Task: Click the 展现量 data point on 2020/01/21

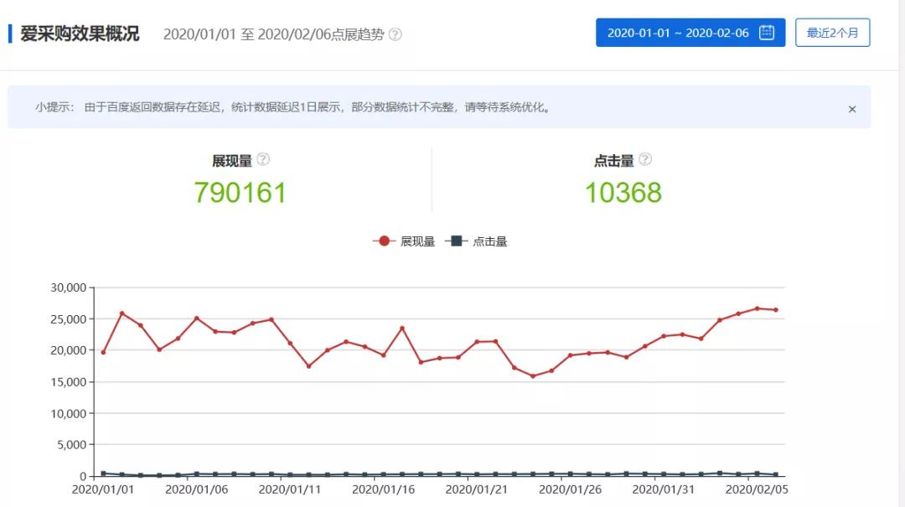Action: pyautogui.click(x=477, y=342)
